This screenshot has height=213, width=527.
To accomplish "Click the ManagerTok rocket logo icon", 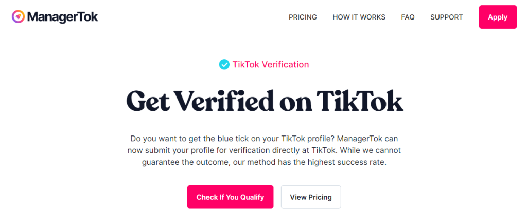I will point(18,16).
